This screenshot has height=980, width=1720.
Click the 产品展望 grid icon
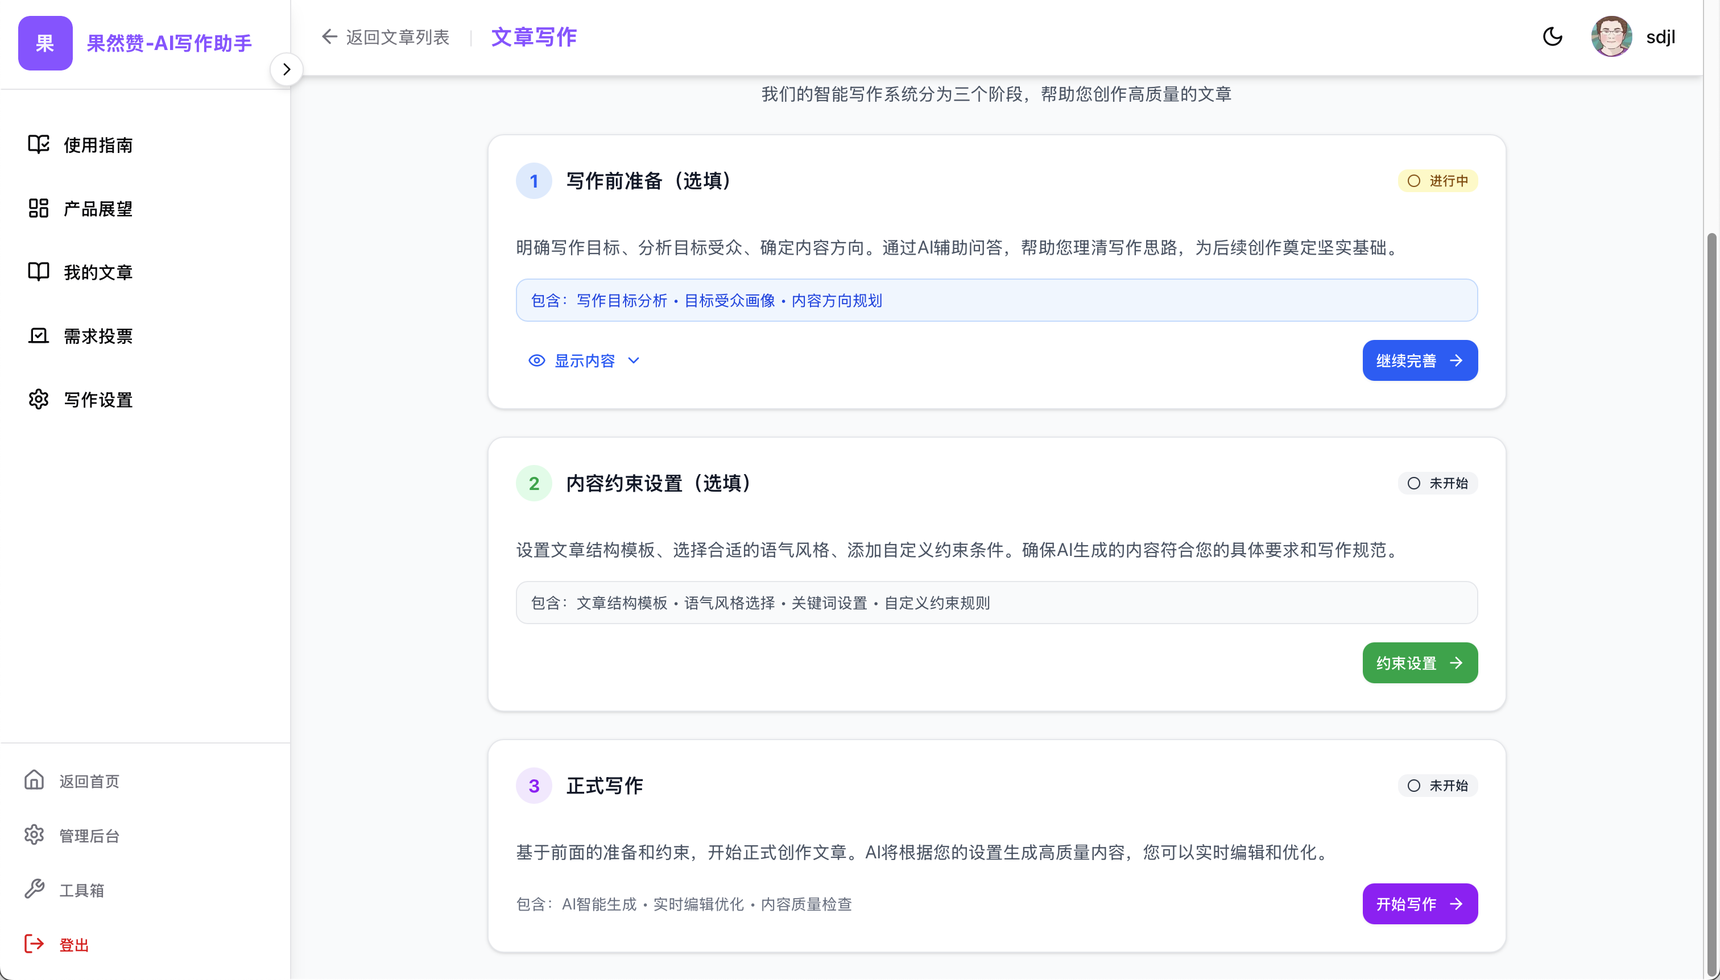click(38, 208)
